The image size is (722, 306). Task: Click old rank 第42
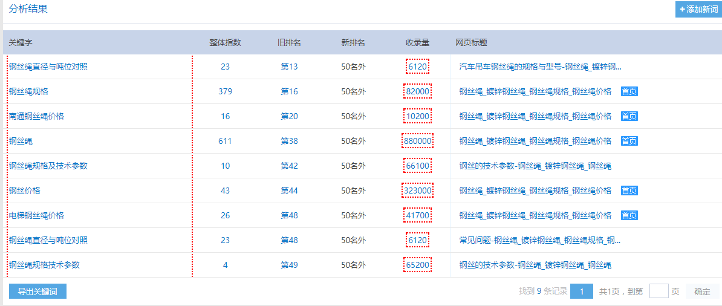point(289,166)
